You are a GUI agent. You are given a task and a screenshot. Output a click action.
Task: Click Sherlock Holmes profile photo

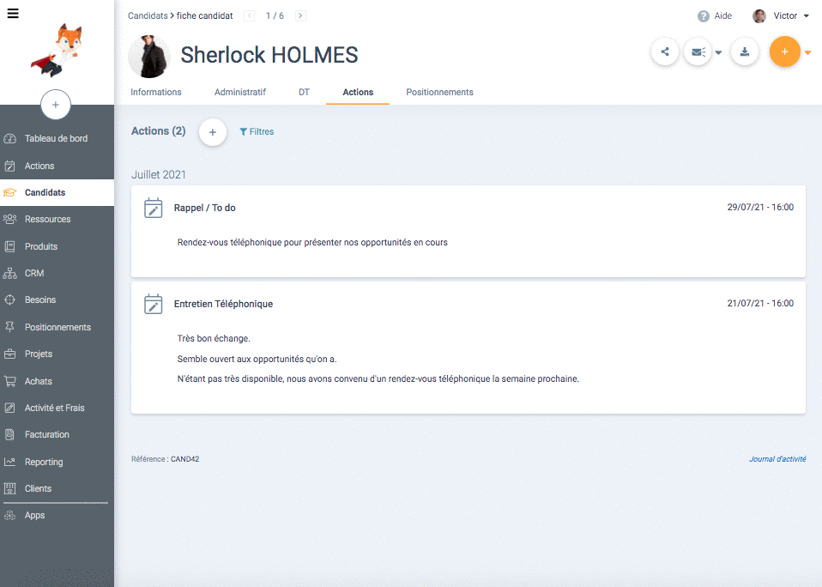coord(149,57)
